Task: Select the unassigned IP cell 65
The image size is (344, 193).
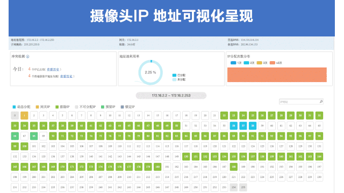Action: tap(319, 125)
